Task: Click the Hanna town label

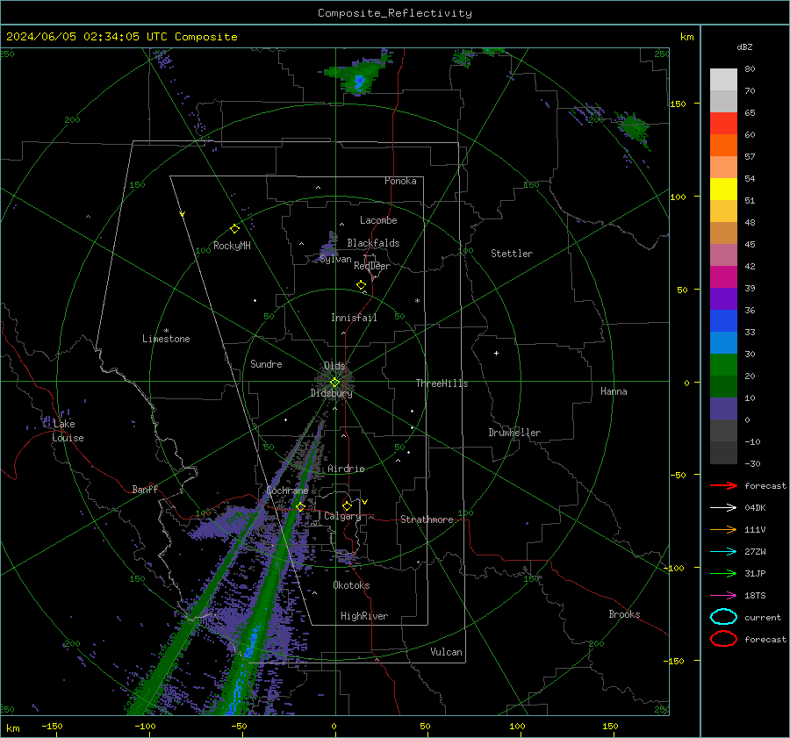Action: pos(614,391)
